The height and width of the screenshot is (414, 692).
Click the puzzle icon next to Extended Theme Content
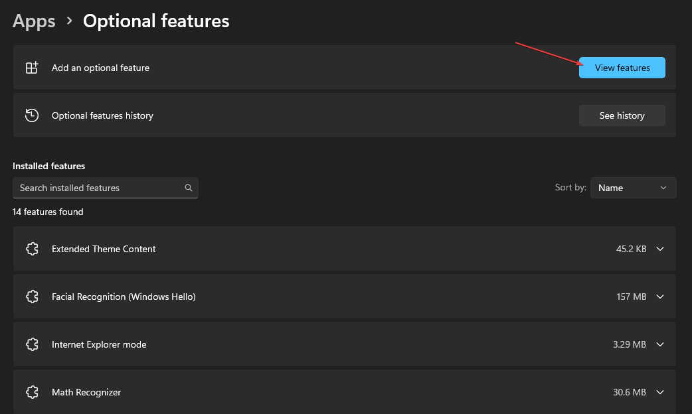(32, 248)
